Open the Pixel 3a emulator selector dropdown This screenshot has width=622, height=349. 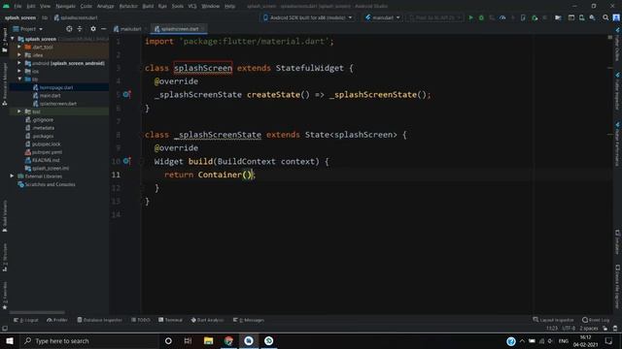point(434,17)
